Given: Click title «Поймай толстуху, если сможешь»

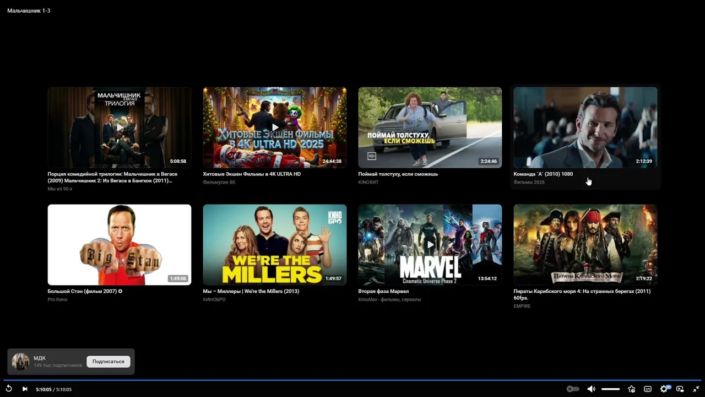Looking at the screenshot, I should tap(398, 174).
